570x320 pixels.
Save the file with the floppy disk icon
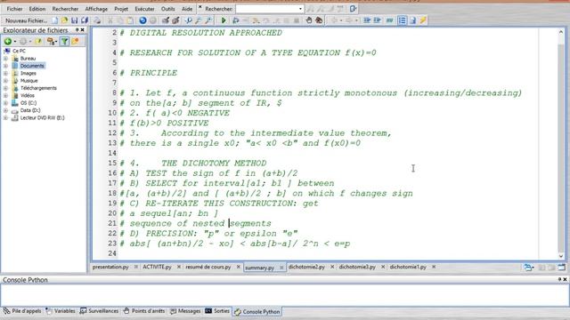75,20
